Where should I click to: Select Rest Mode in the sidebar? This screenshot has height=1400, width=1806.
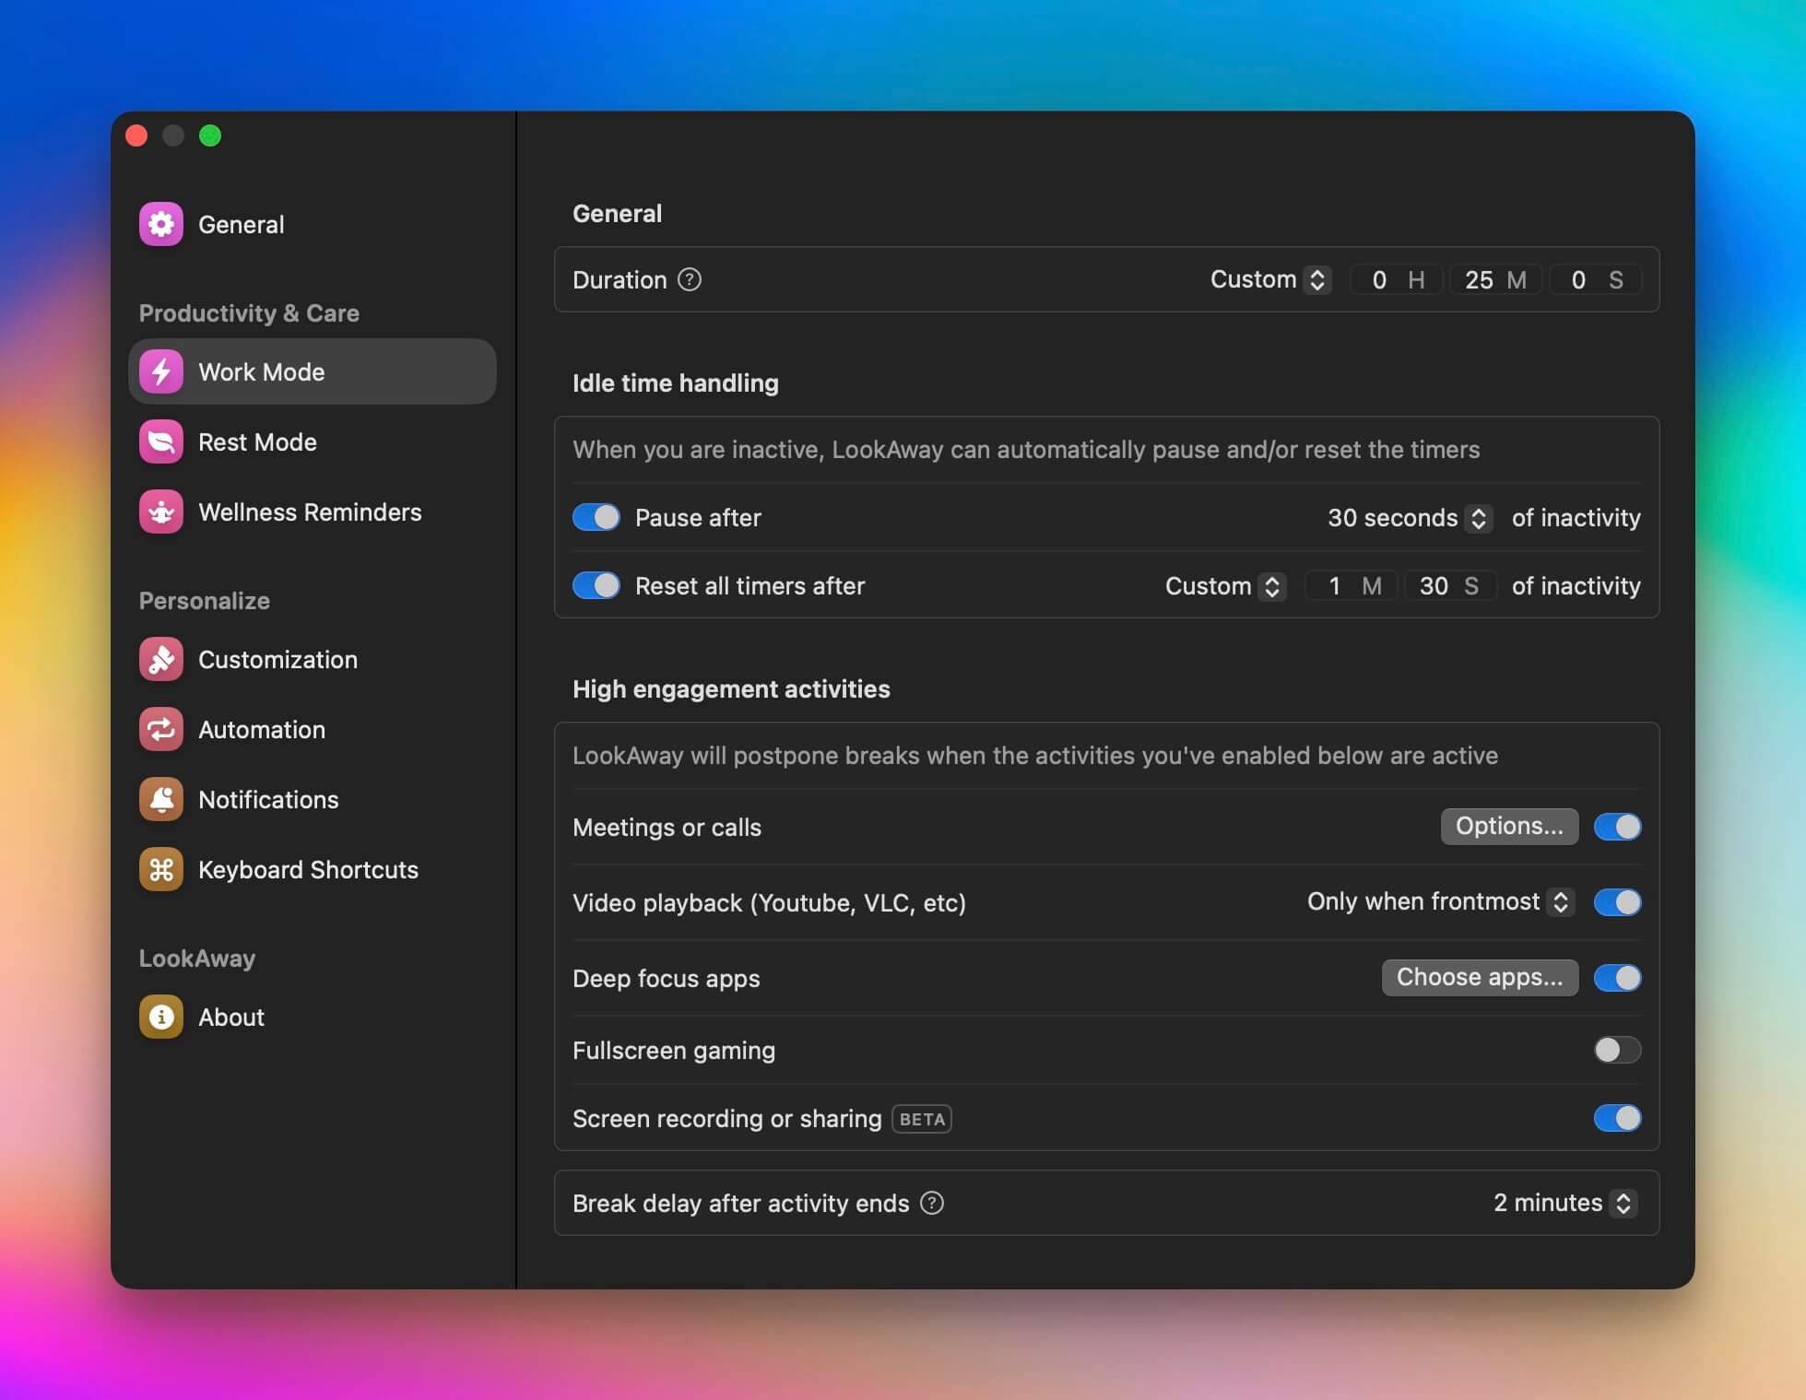pos(313,441)
